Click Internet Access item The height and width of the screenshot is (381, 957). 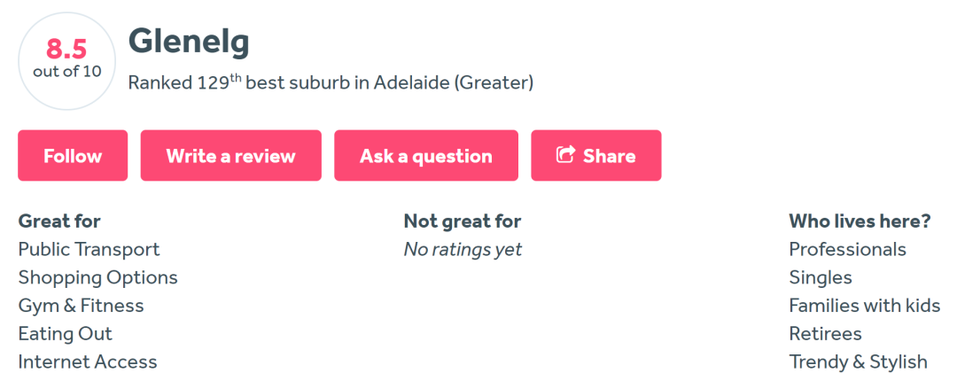click(88, 362)
